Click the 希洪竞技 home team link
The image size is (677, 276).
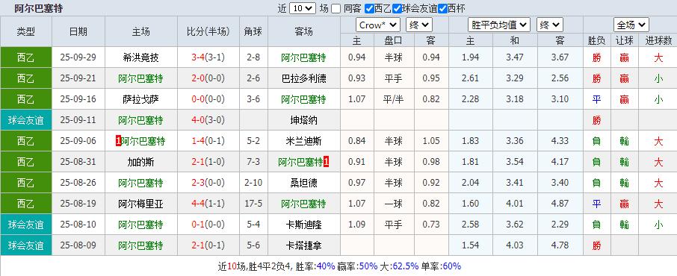point(140,57)
